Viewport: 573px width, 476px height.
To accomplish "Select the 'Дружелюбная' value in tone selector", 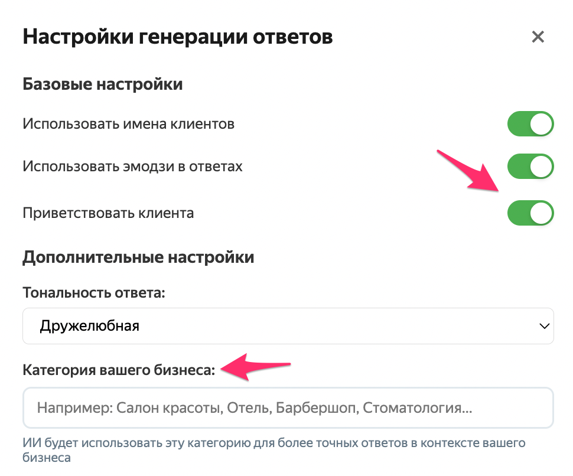I will 90,325.
